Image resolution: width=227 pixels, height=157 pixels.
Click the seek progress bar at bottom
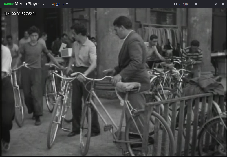(x=113, y=156)
